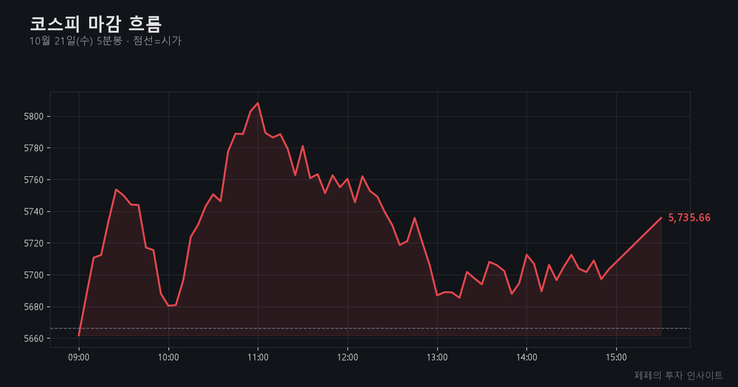The height and width of the screenshot is (387, 738).
Task: Select the y-axis label "5680"
Action: (x=35, y=307)
